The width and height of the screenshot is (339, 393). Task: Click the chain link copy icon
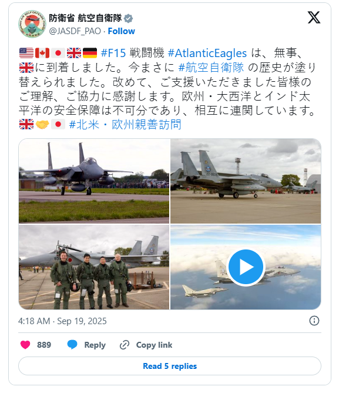125,345
